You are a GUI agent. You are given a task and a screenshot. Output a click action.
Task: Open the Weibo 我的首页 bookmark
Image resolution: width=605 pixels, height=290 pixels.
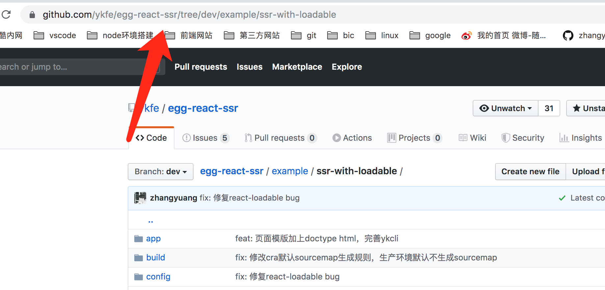point(504,35)
